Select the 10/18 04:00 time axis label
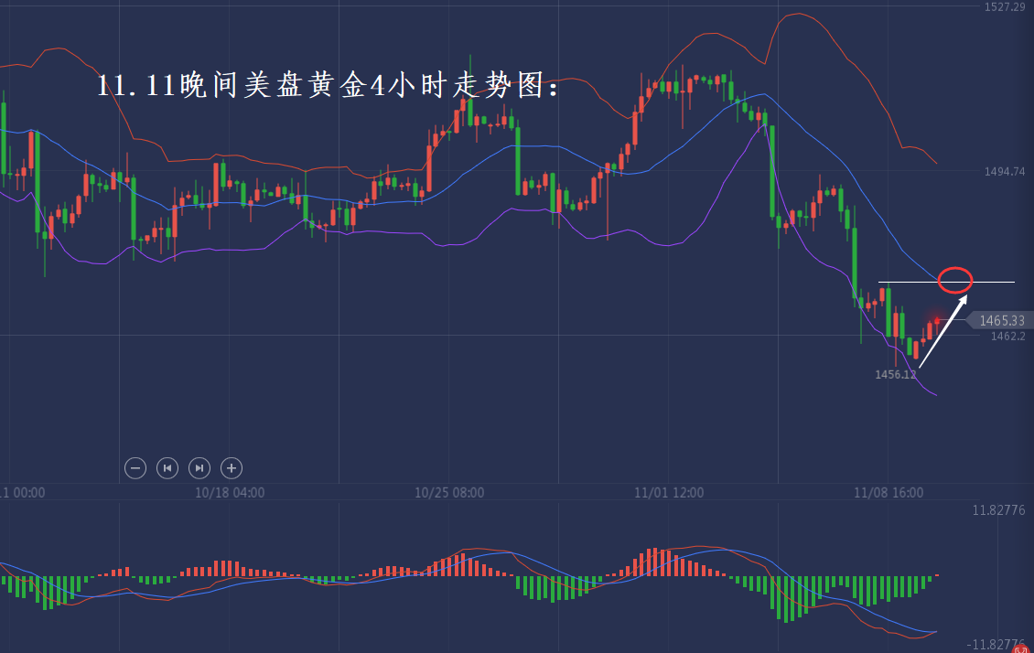The height and width of the screenshot is (653, 1034). [230, 492]
